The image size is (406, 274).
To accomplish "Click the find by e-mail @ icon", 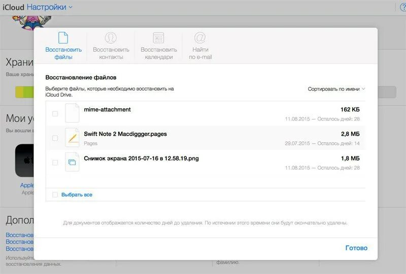I will [200, 38].
